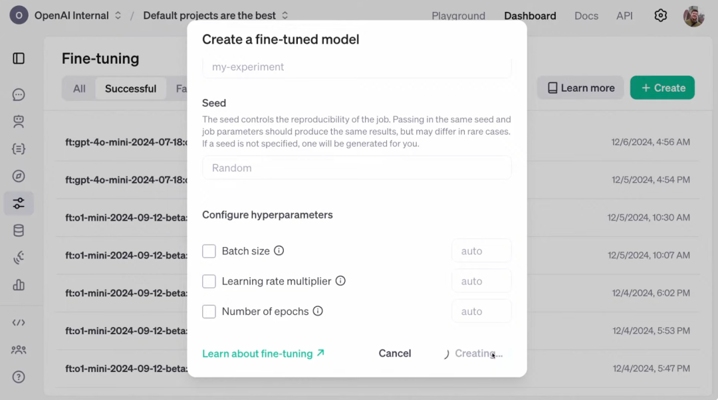Go to the Playground menu item
Image resolution: width=718 pixels, height=400 pixels.
click(458, 15)
